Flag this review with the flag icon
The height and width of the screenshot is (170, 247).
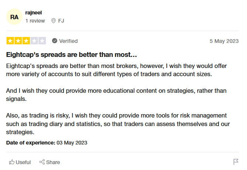(x=236, y=162)
